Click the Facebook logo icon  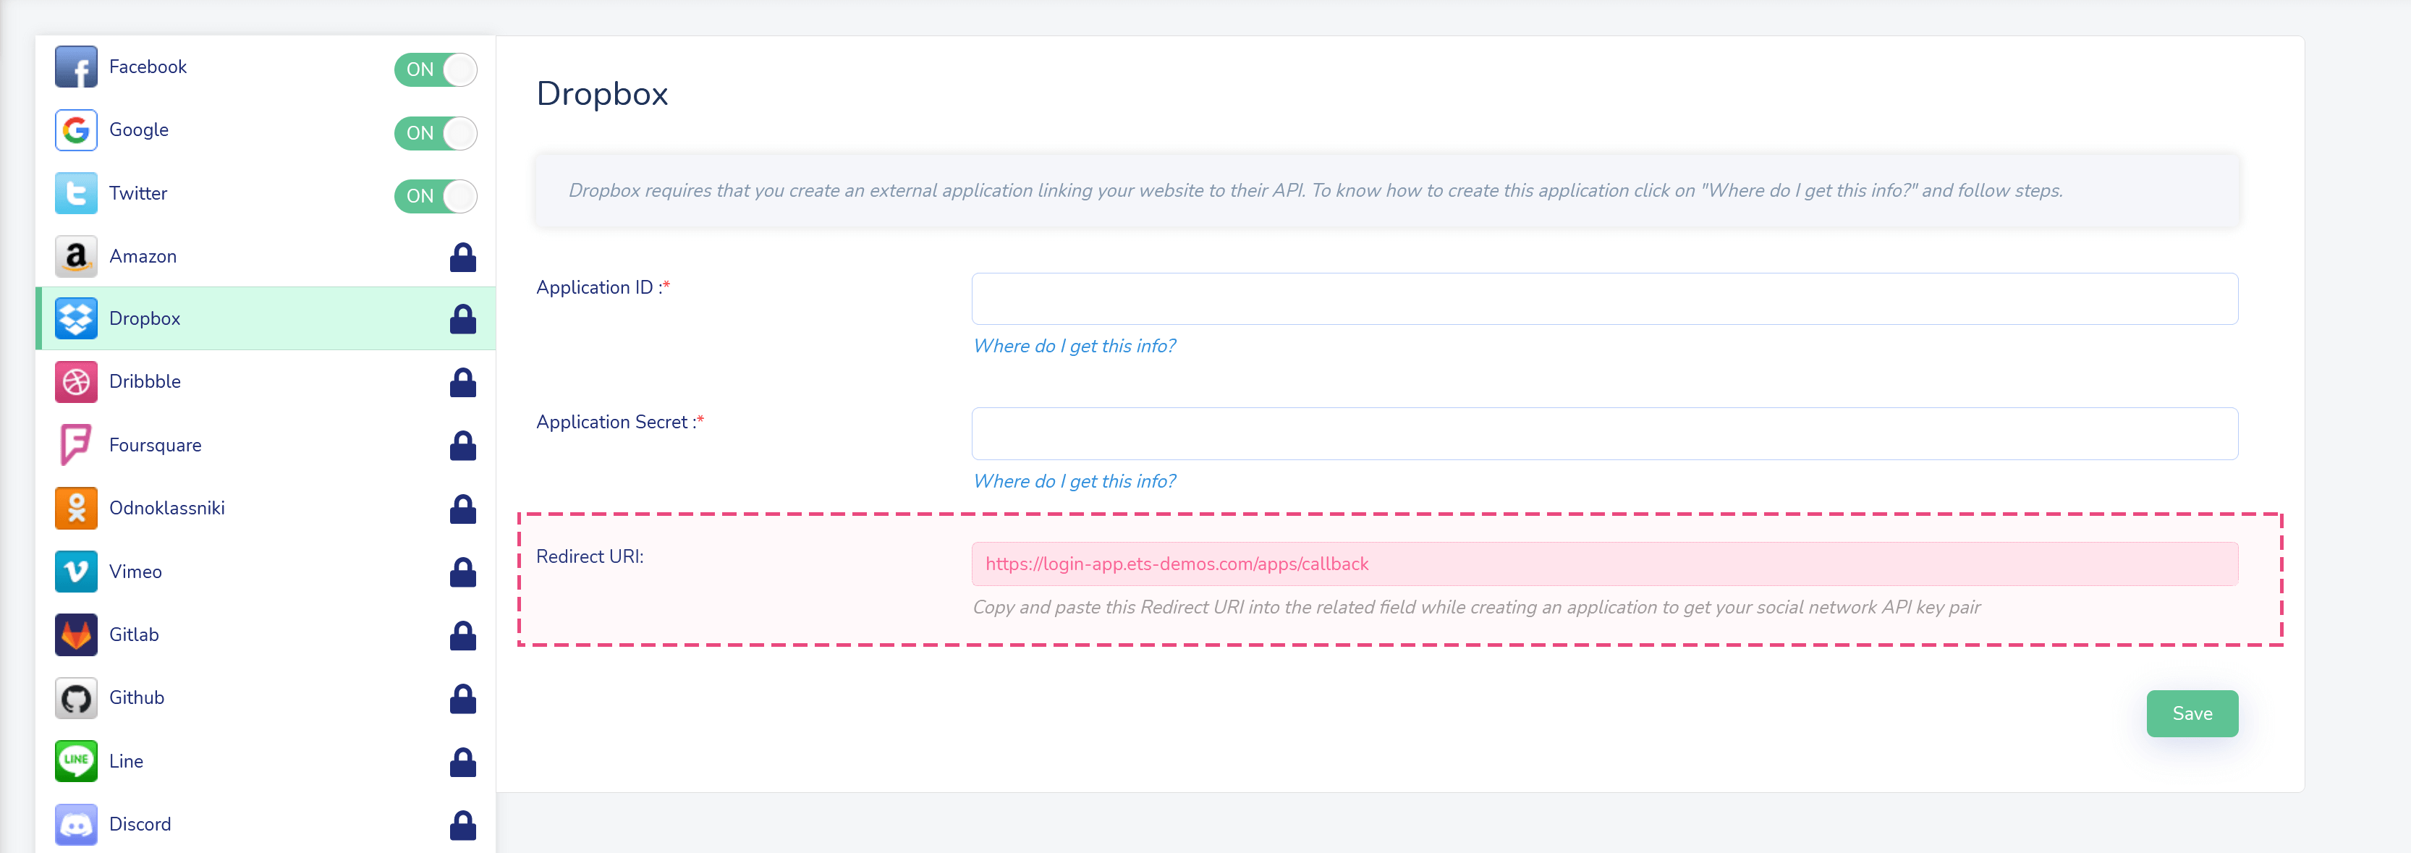76,67
